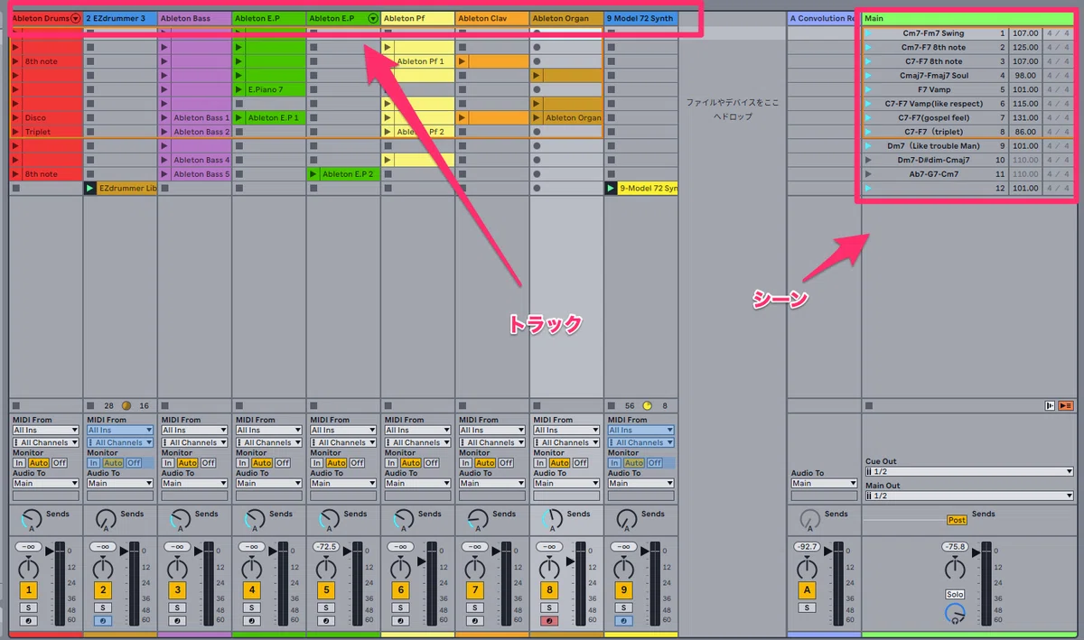Toggle track 5 activator button
Image resolution: width=1084 pixels, height=640 pixels.
(x=327, y=590)
